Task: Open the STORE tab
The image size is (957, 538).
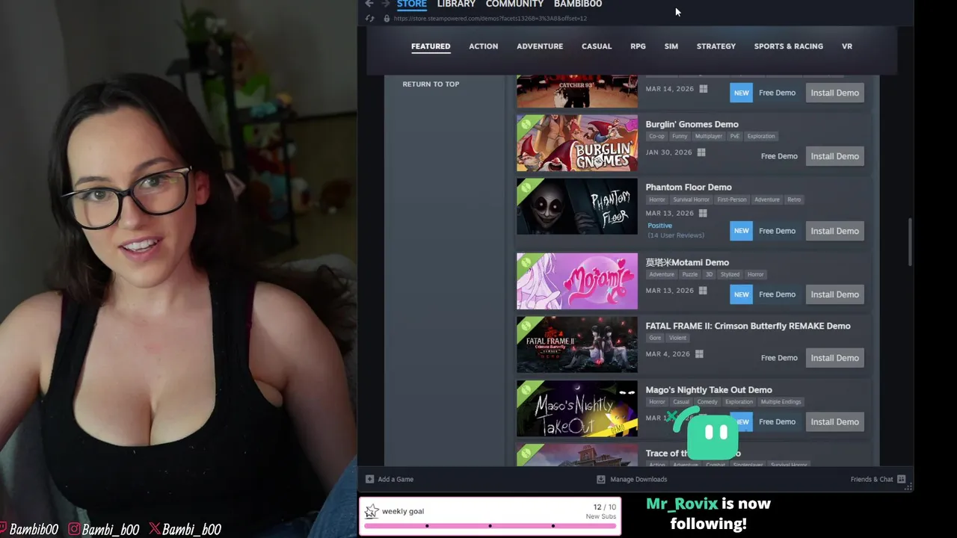Action: [412, 4]
